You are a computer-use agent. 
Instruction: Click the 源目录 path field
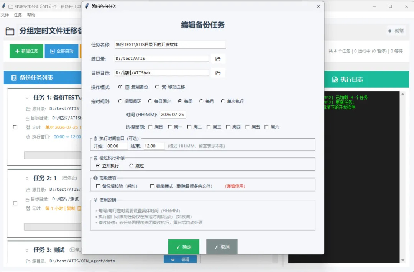pyautogui.click(x=162, y=59)
